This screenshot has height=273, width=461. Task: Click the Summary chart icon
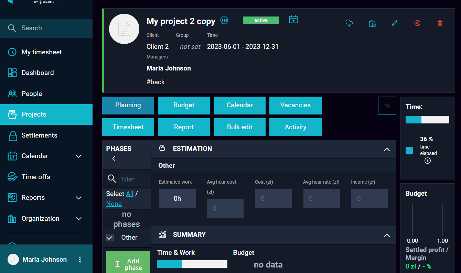(162, 234)
